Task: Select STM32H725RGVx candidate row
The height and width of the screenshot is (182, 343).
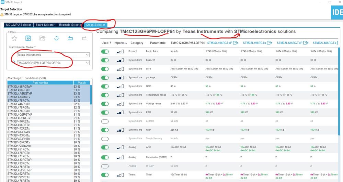Action: pyautogui.click(x=48, y=146)
